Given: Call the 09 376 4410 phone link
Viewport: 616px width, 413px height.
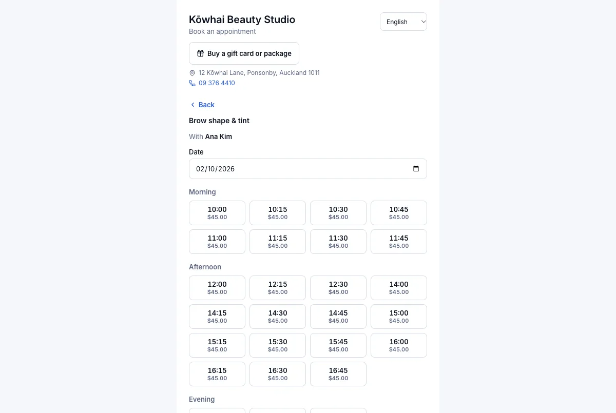Looking at the screenshot, I should pyautogui.click(x=217, y=83).
